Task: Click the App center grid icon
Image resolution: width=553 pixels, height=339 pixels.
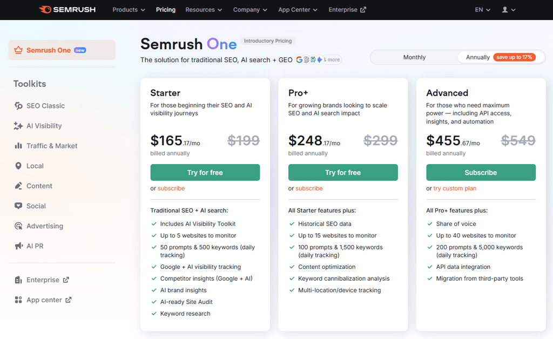Action: (18, 300)
